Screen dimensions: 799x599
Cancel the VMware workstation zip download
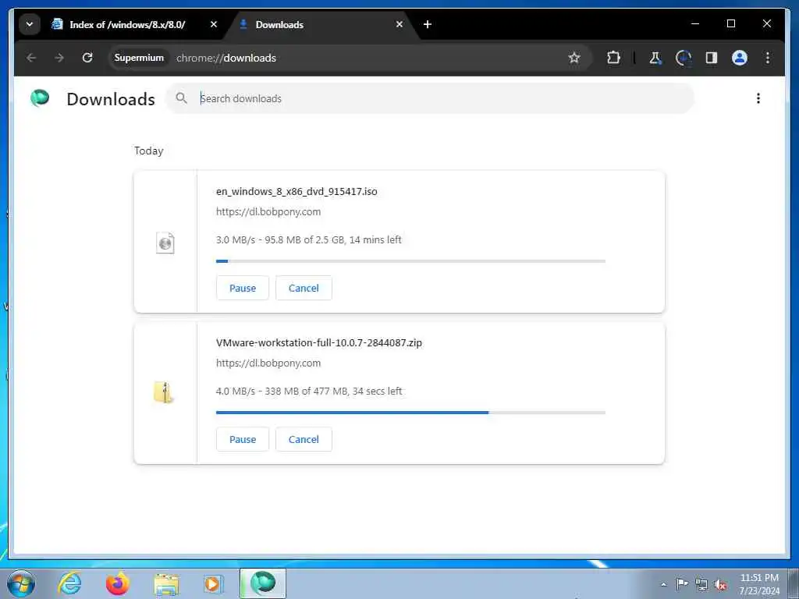[304, 439]
